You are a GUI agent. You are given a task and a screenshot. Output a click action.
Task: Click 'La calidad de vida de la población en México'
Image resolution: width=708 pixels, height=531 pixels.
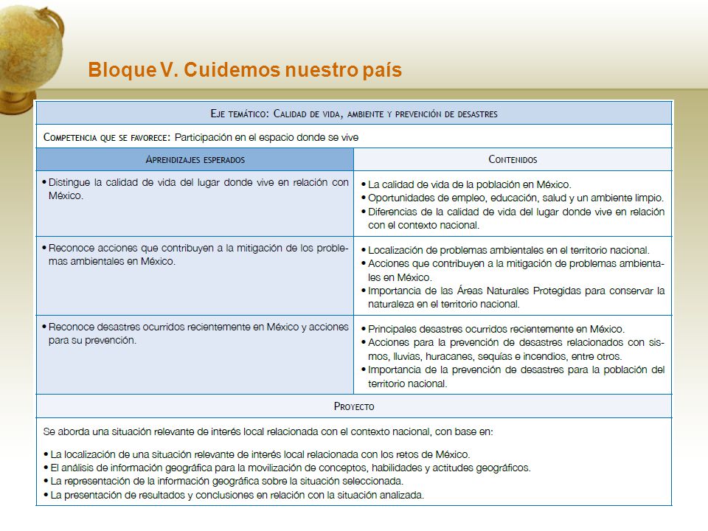(466, 184)
